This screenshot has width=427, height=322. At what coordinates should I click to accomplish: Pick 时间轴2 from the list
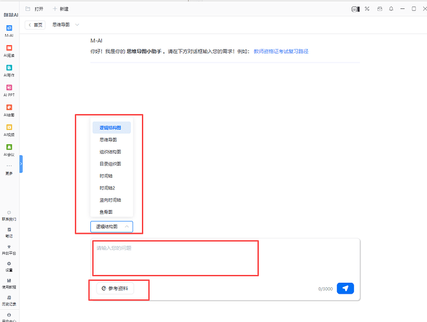click(107, 188)
